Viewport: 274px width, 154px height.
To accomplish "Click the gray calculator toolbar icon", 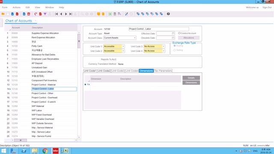I will coord(115,14).
